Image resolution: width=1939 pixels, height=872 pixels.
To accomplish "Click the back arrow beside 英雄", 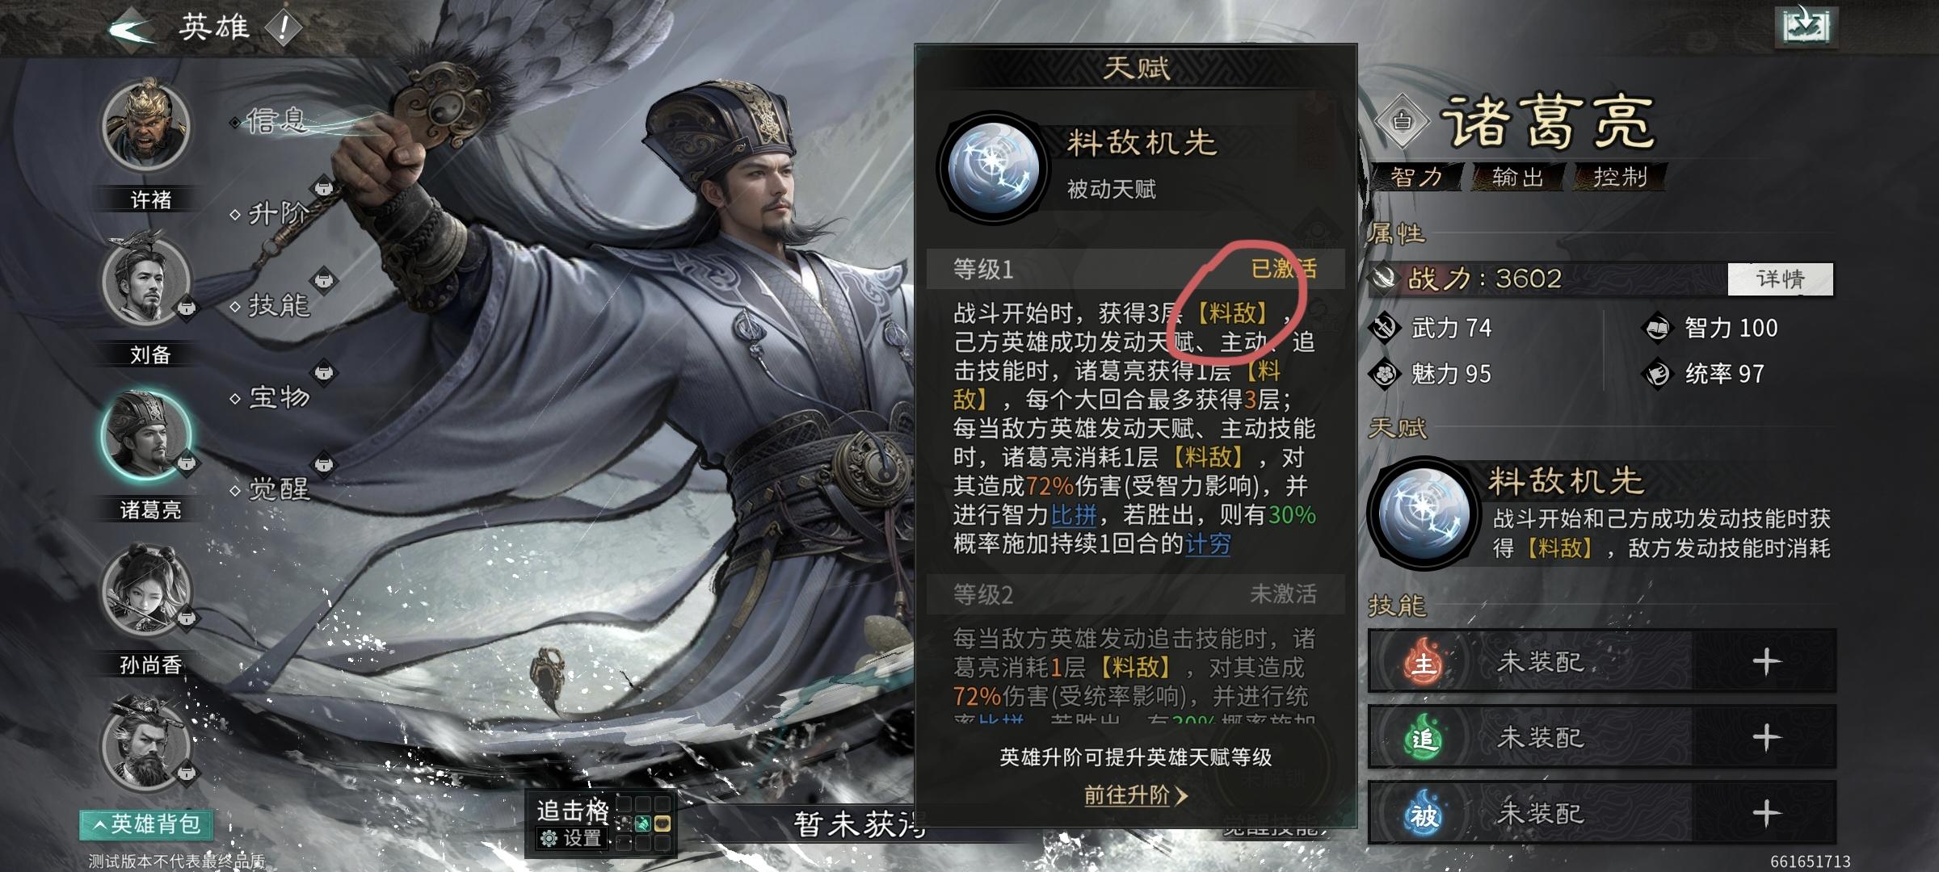I will (x=132, y=31).
